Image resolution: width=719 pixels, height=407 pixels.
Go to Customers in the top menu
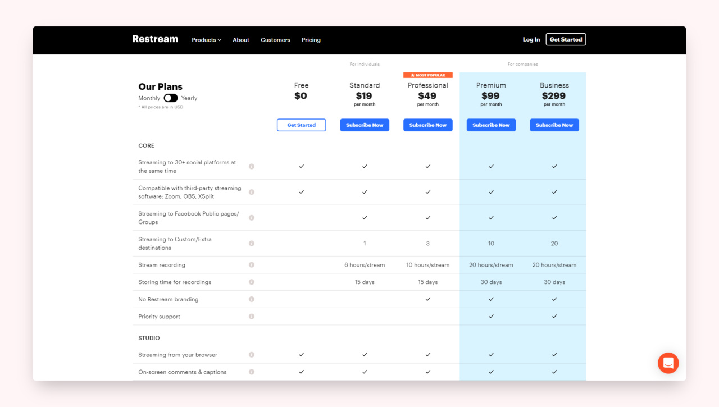[275, 40]
